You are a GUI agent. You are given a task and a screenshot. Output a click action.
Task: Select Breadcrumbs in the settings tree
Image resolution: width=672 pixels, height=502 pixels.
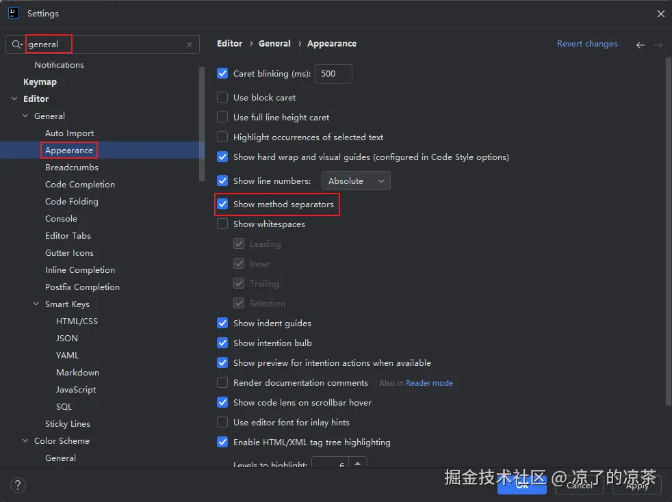(72, 168)
